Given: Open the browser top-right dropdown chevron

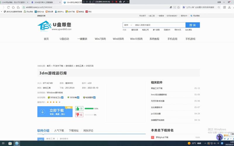Looking at the screenshot, I should coord(224,2).
